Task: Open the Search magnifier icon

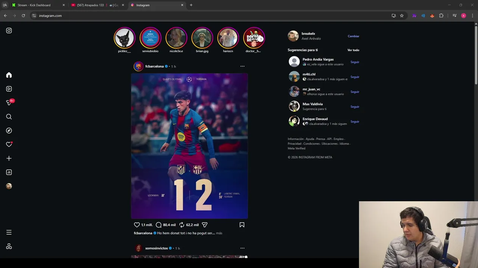Action: [9, 117]
